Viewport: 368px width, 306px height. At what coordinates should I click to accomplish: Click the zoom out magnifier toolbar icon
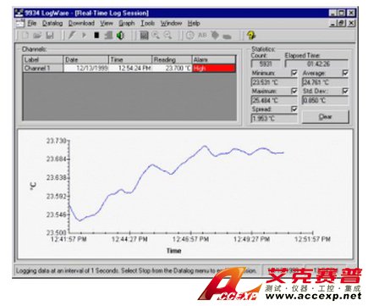point(168,36)
